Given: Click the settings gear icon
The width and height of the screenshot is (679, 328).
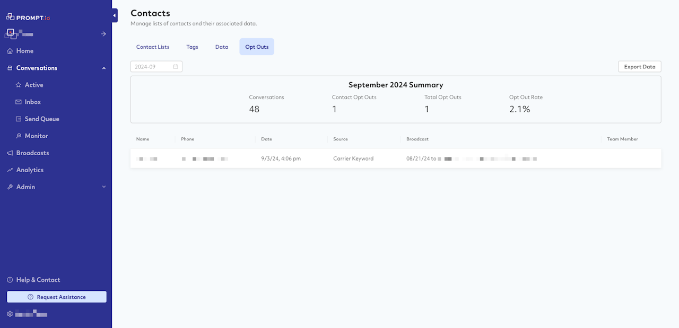Looking at the screenshot, I should point(10,314).
